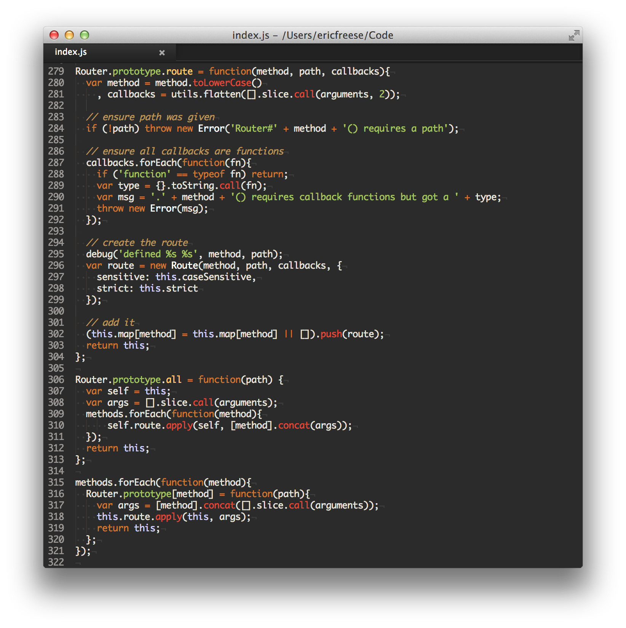
Task: Click the comment '// create the route'
Action: point(137,242)
